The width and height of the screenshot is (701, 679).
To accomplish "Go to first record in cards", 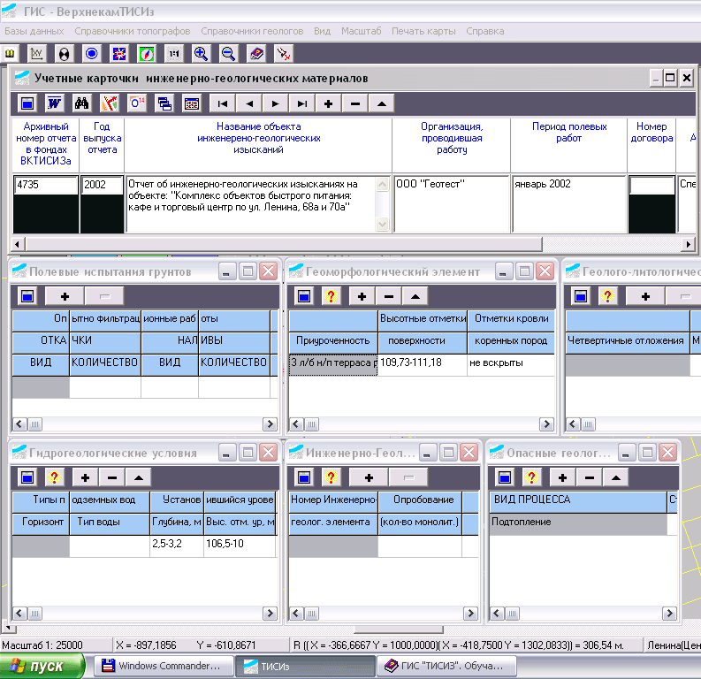I will [222, 103].
